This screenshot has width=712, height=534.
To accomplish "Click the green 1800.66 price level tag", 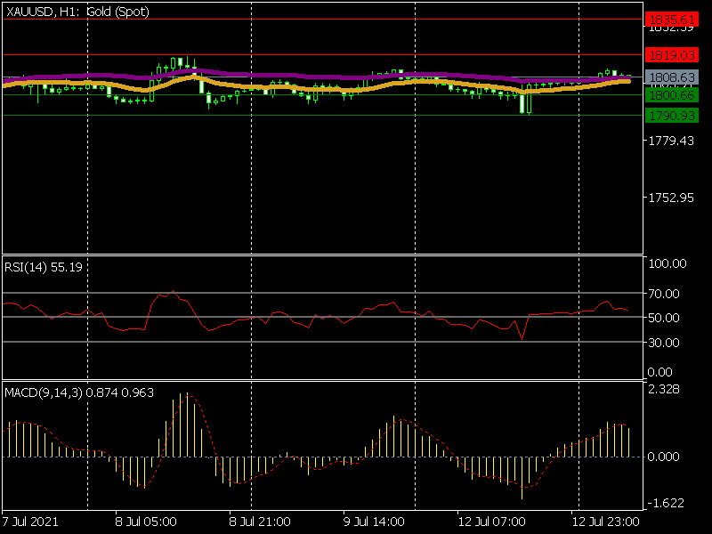I will 671,94.
